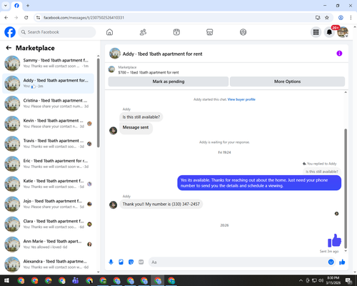This screenshot has height=286, width=357.
Task: Bookmark this page with the star icon
Action: pyautogui.click(x=327, y=17)
